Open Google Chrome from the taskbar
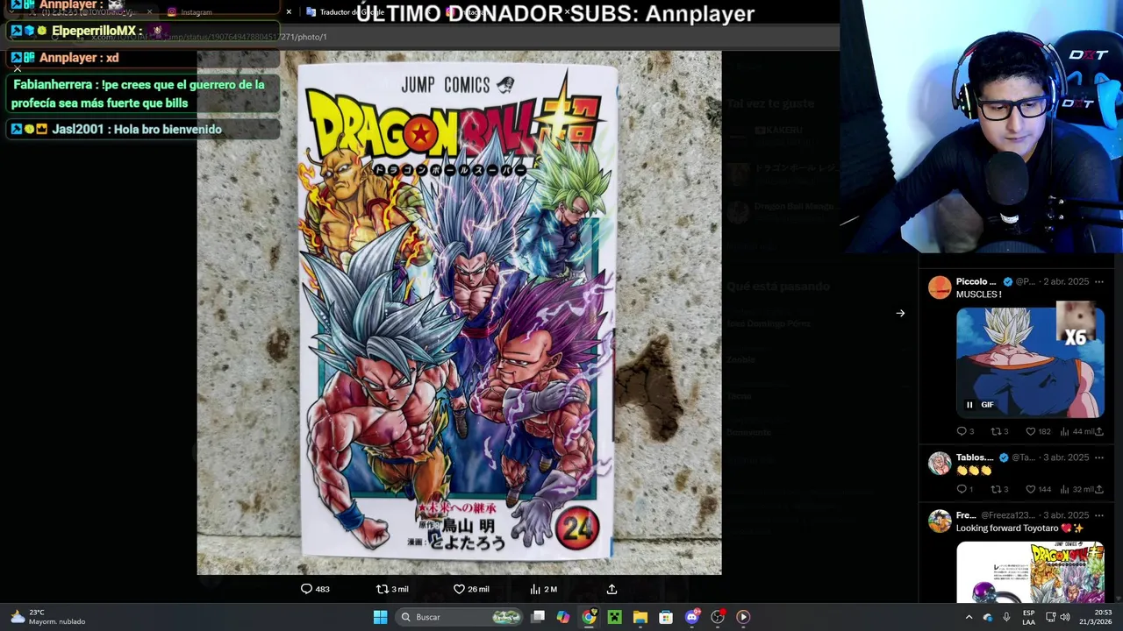 [x=589, y=617]
